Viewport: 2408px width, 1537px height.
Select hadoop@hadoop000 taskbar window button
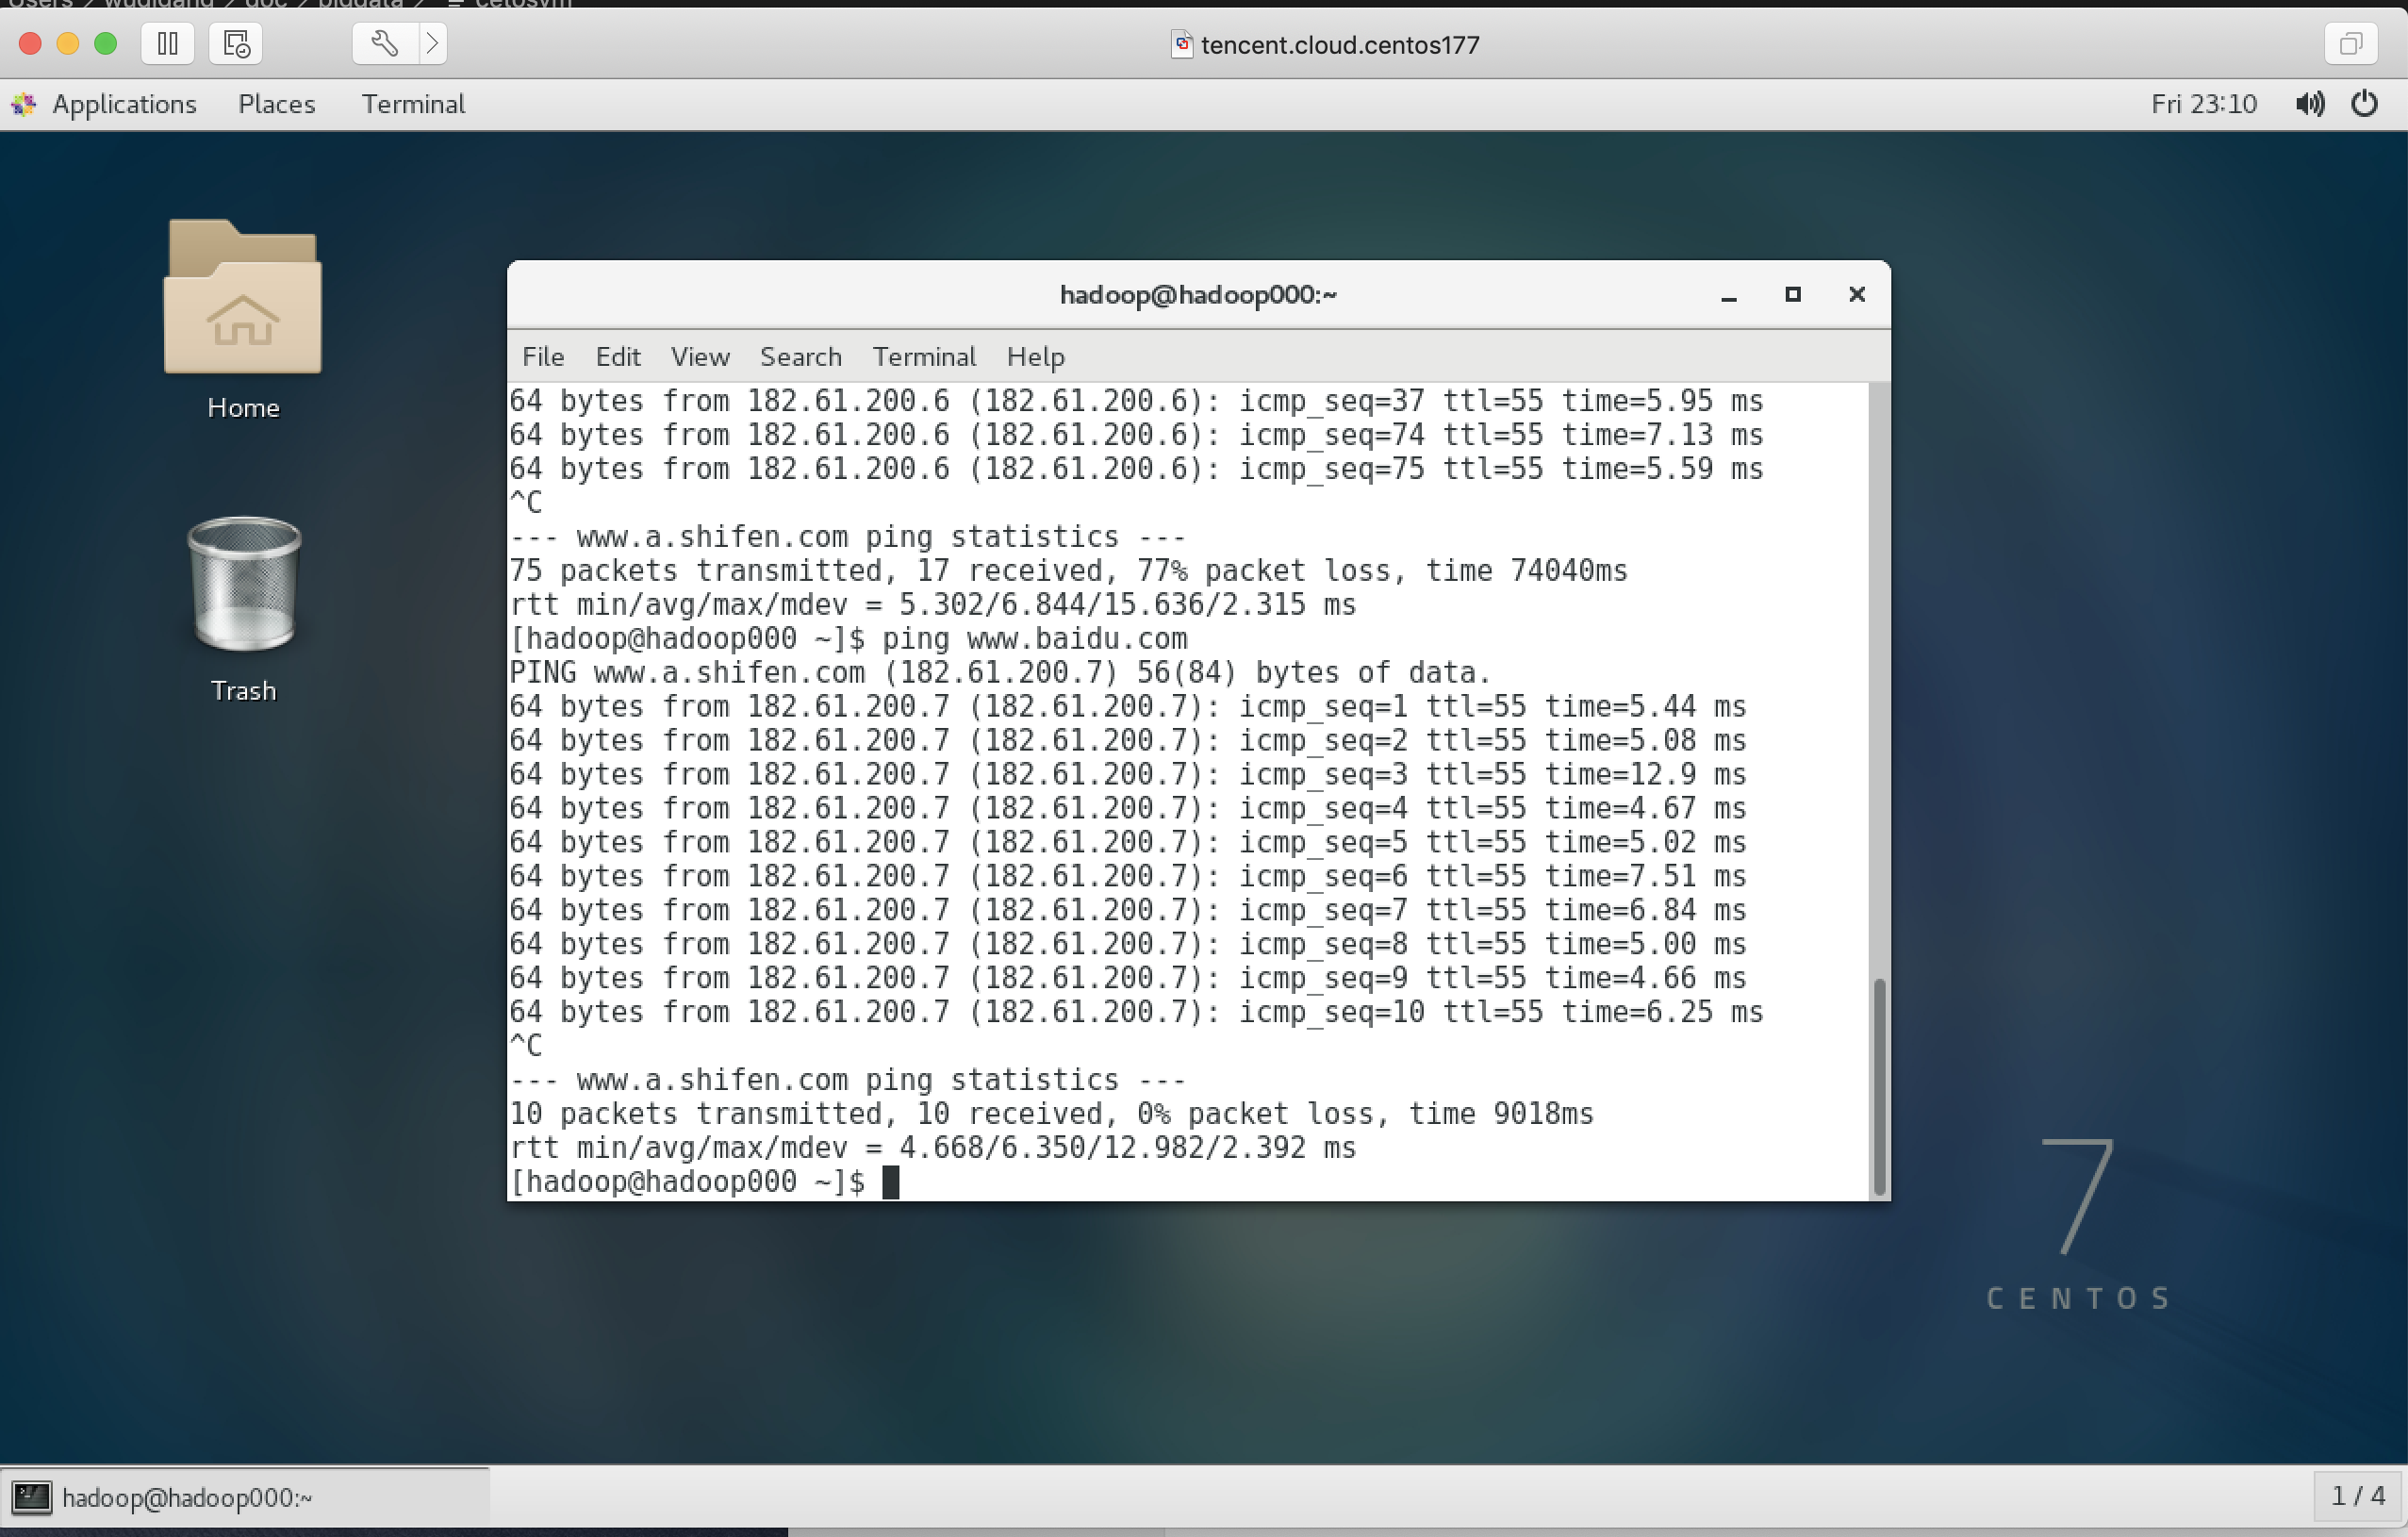click(245, 1497)
